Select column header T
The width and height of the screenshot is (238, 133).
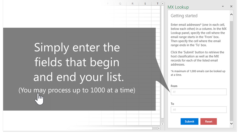tap(157, 4)
